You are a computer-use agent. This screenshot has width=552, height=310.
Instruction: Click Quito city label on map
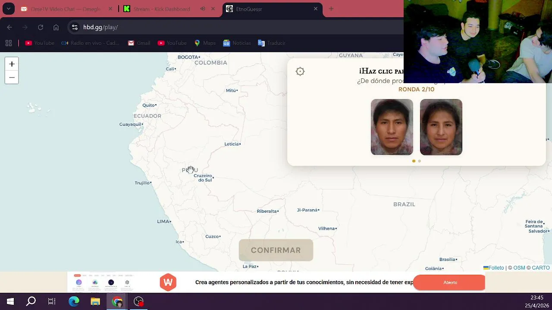(149, 105)
